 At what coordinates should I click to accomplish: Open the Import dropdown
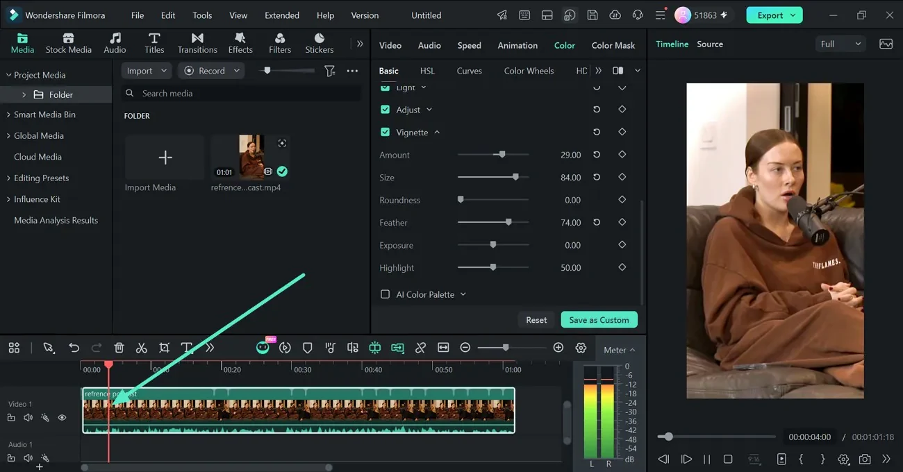(x=146, y=71)
